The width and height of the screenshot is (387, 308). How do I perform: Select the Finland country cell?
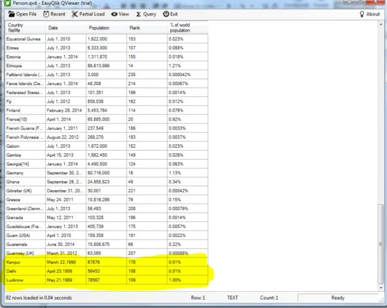[x=25, y=110]
